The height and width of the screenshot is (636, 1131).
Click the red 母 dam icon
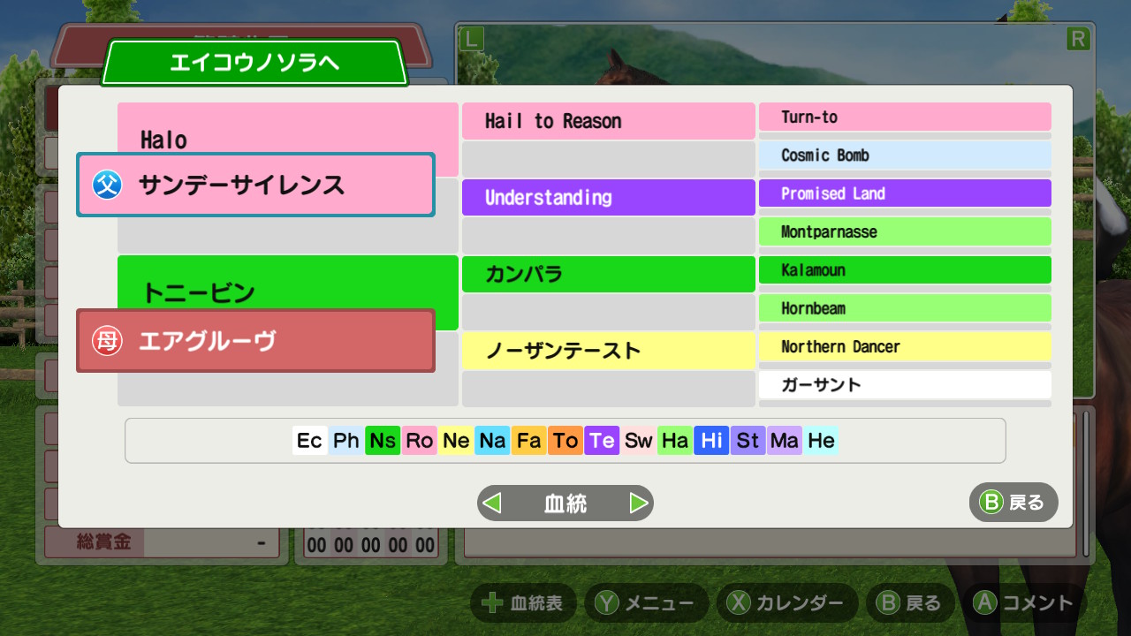108,341
